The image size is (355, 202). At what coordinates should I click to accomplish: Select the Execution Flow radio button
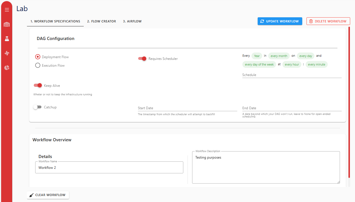pyautogui.click(x=37, y=65)
